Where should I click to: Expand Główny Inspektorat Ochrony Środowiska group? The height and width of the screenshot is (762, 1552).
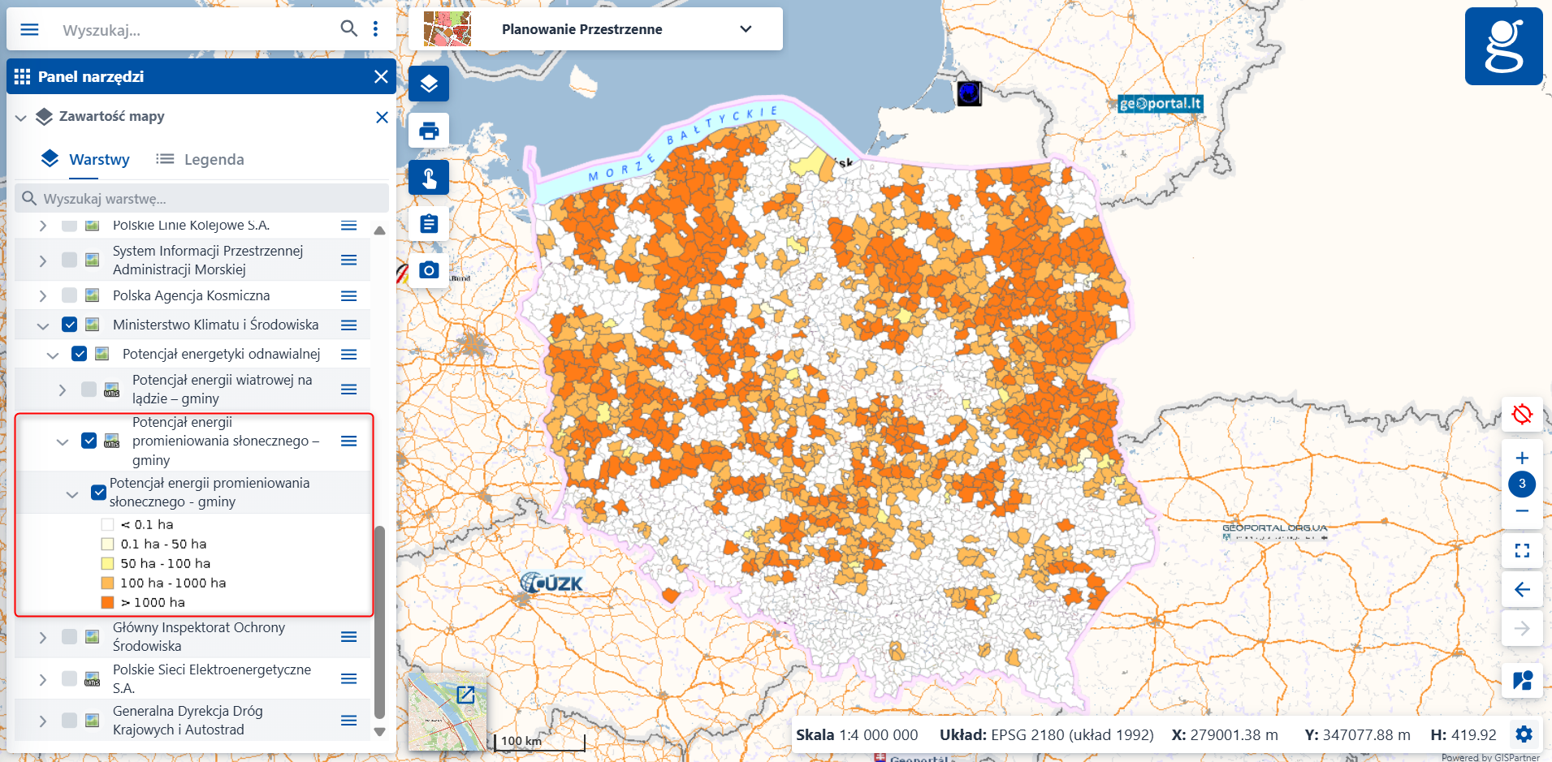(43, 637)
